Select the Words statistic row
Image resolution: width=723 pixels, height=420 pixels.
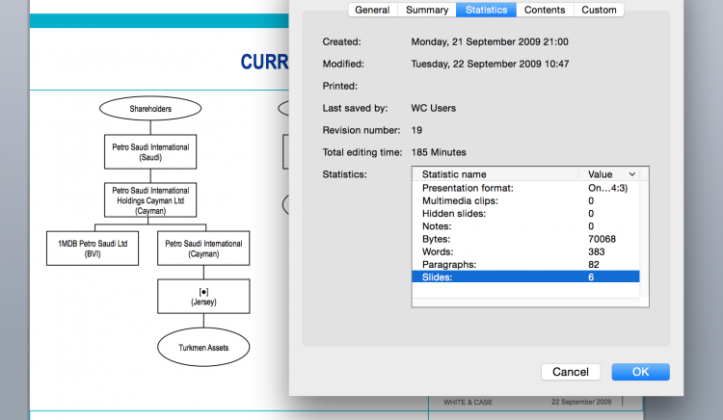(525, 252)
